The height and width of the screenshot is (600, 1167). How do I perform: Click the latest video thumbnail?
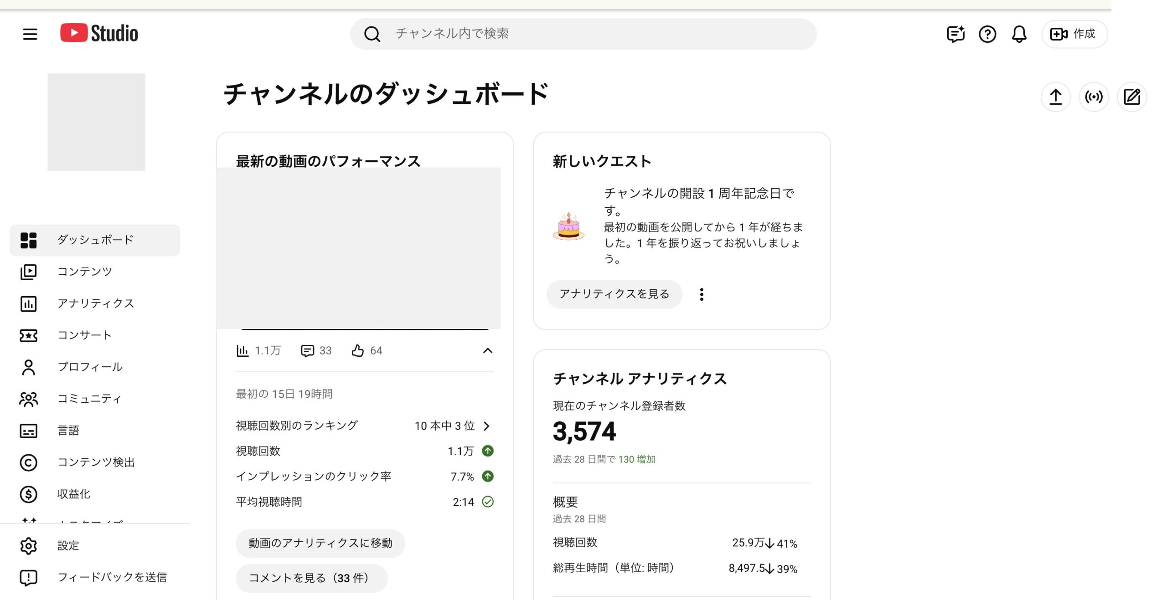[358, 248]
